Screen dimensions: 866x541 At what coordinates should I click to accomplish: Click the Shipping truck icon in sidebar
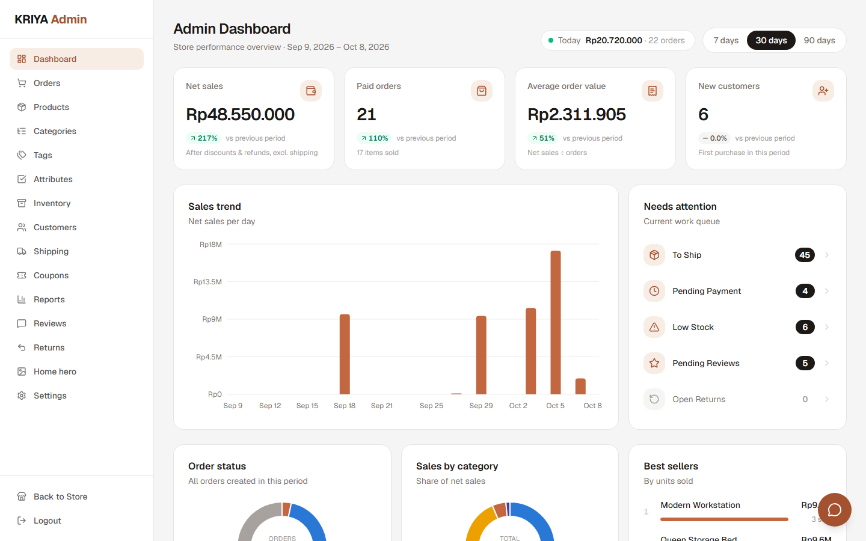[22, 251]
